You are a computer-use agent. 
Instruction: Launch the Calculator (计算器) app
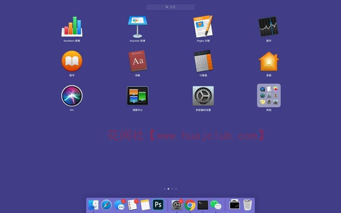[x=203, y=61]
